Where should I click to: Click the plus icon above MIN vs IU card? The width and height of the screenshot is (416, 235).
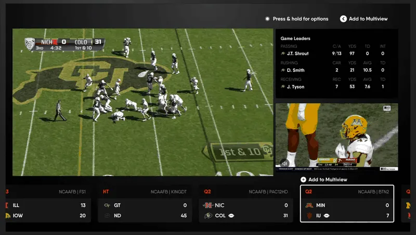(303, 180)
